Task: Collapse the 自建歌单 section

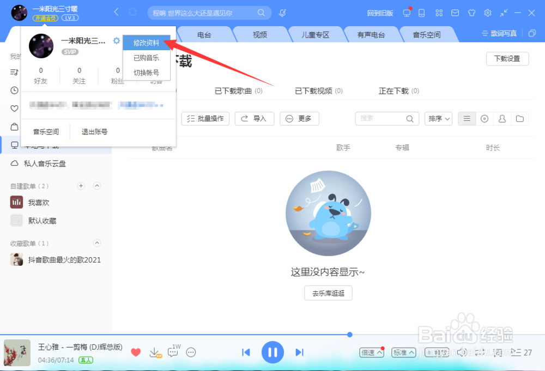Action: tap(97, 186)
